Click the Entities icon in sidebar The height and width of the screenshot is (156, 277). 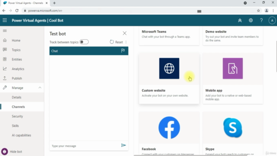click(x=5, y=59)
